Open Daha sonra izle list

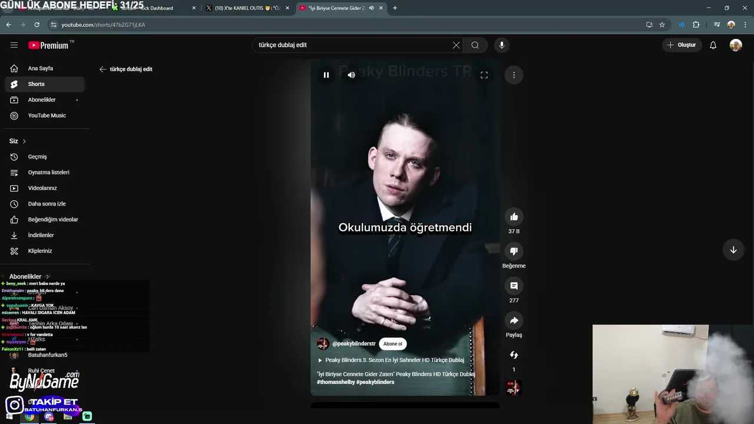pyautogui.click(x=45, y=204)
